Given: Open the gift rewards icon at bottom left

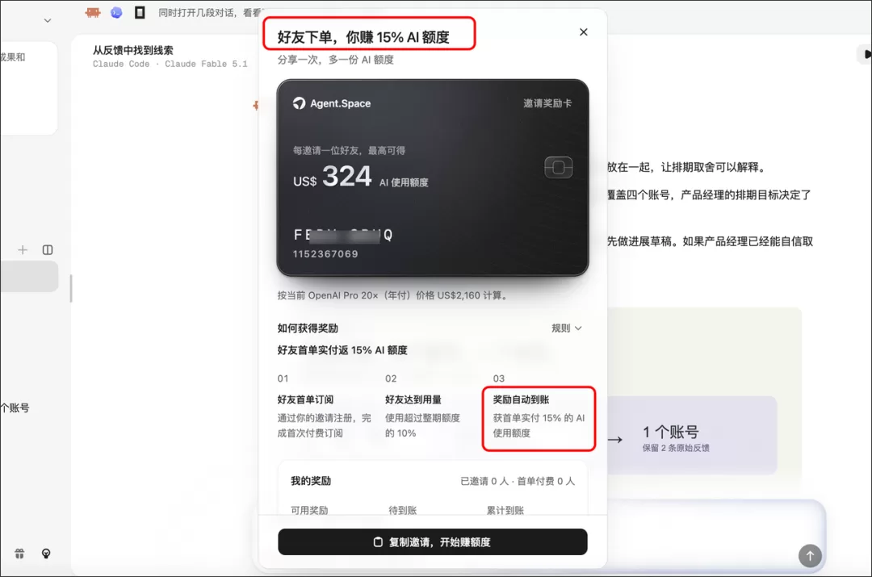Looking at the screenshot, I should tap(19, 554).
